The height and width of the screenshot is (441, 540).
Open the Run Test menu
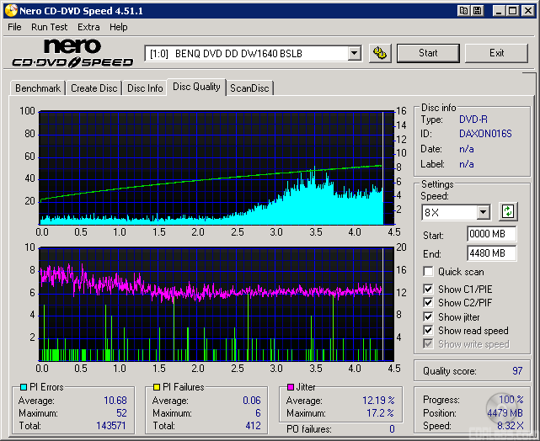(x=50, y=27)
